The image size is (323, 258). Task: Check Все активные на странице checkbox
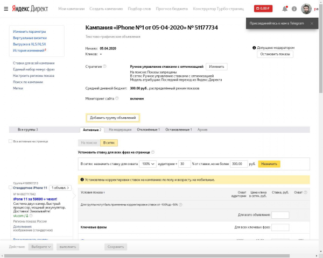coord(10,141)
